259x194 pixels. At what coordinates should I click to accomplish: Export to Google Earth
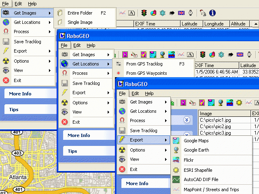212,150
